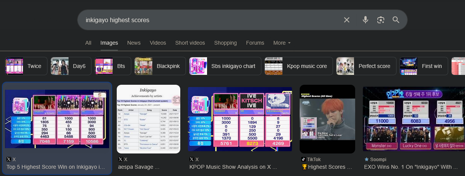Choose the Kpop music core chip

pos(299,66)
